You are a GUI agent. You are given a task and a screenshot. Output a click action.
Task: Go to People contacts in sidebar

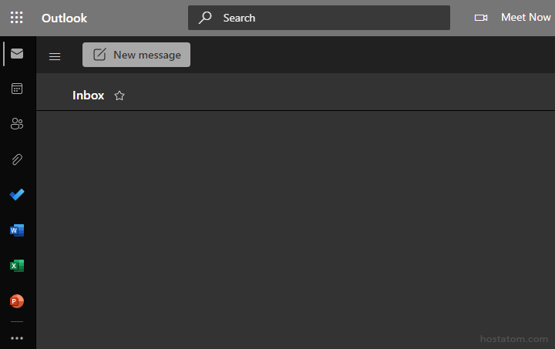click(x=17, y=124)
